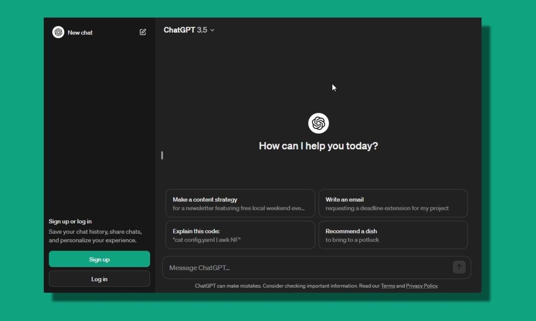This screenshot has width=536, height=321.
Task: Click the upward arrow in the message bar
Action: point(458,267)
